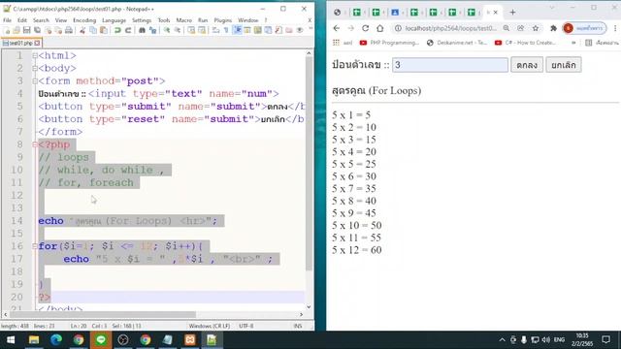
Task: Click the Paste icon in Notepad++ toolbar
Action: click(x=104, y=30)
